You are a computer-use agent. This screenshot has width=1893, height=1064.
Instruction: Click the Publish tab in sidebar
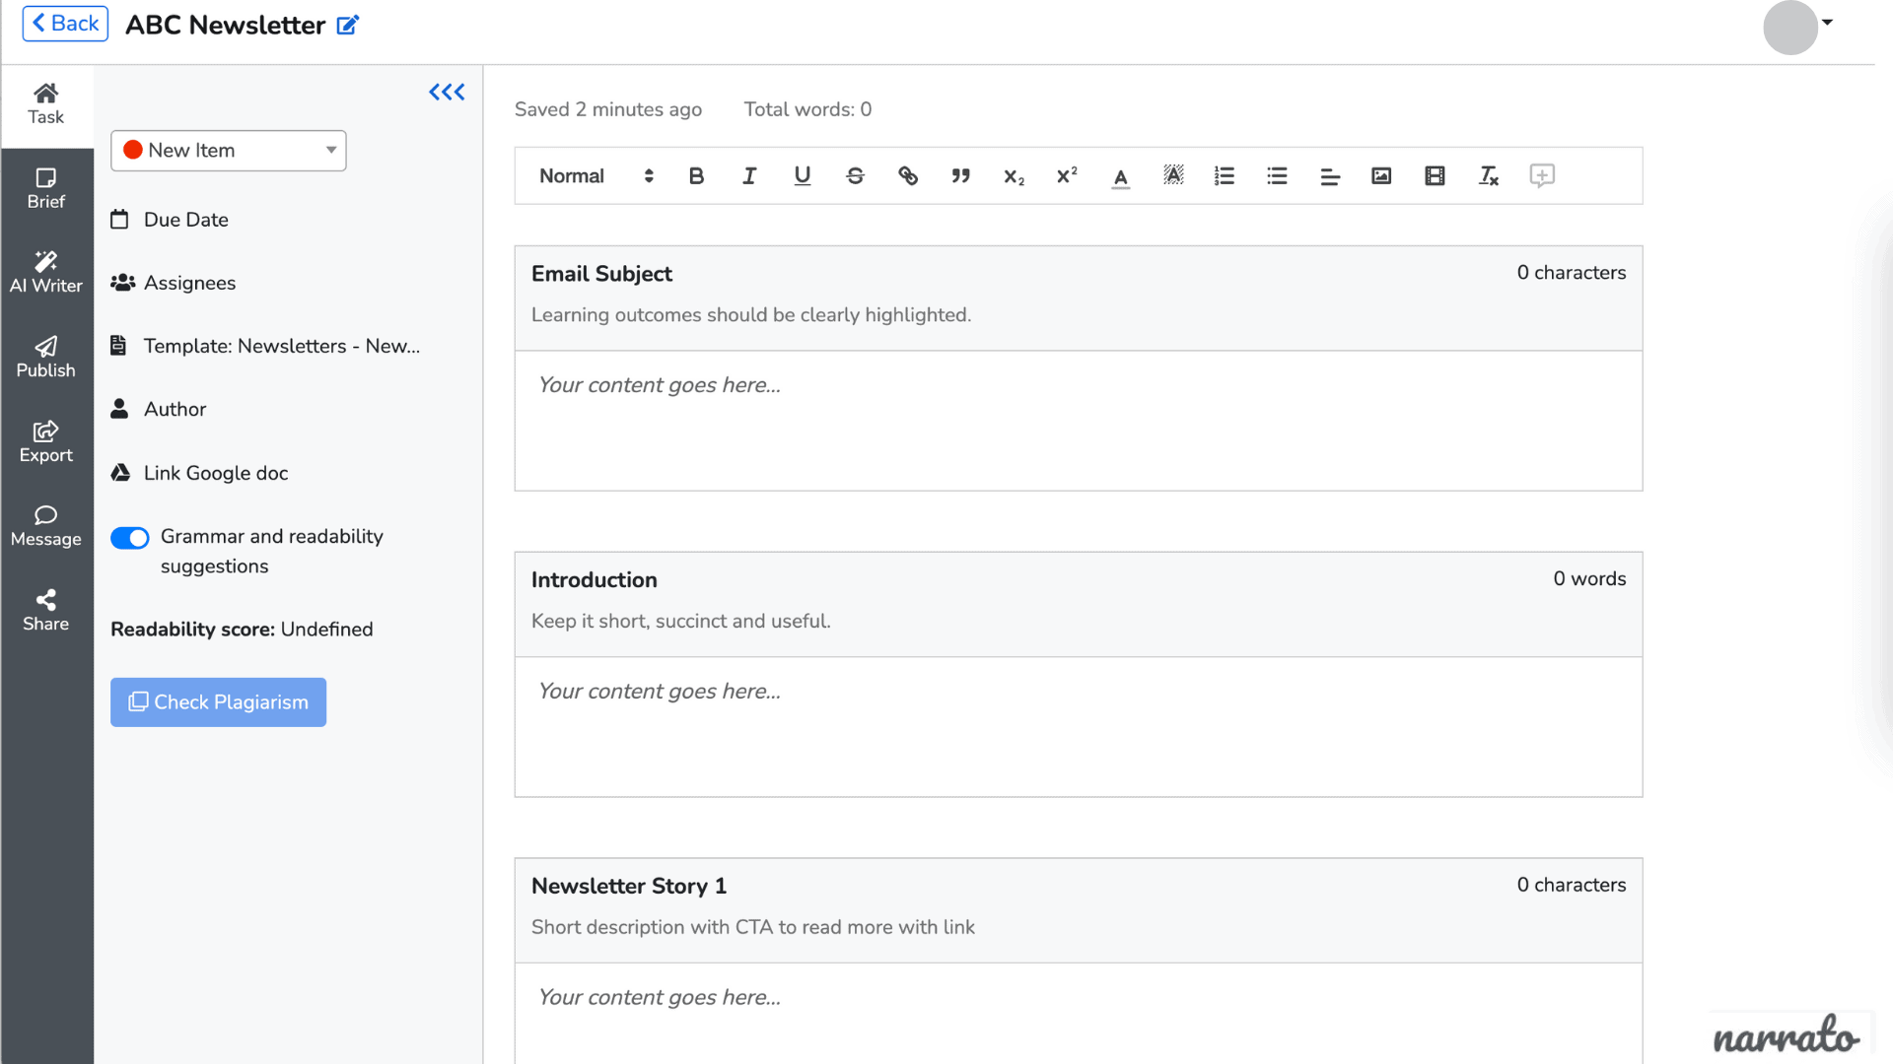pyautogui.click(x=45, y=358)
